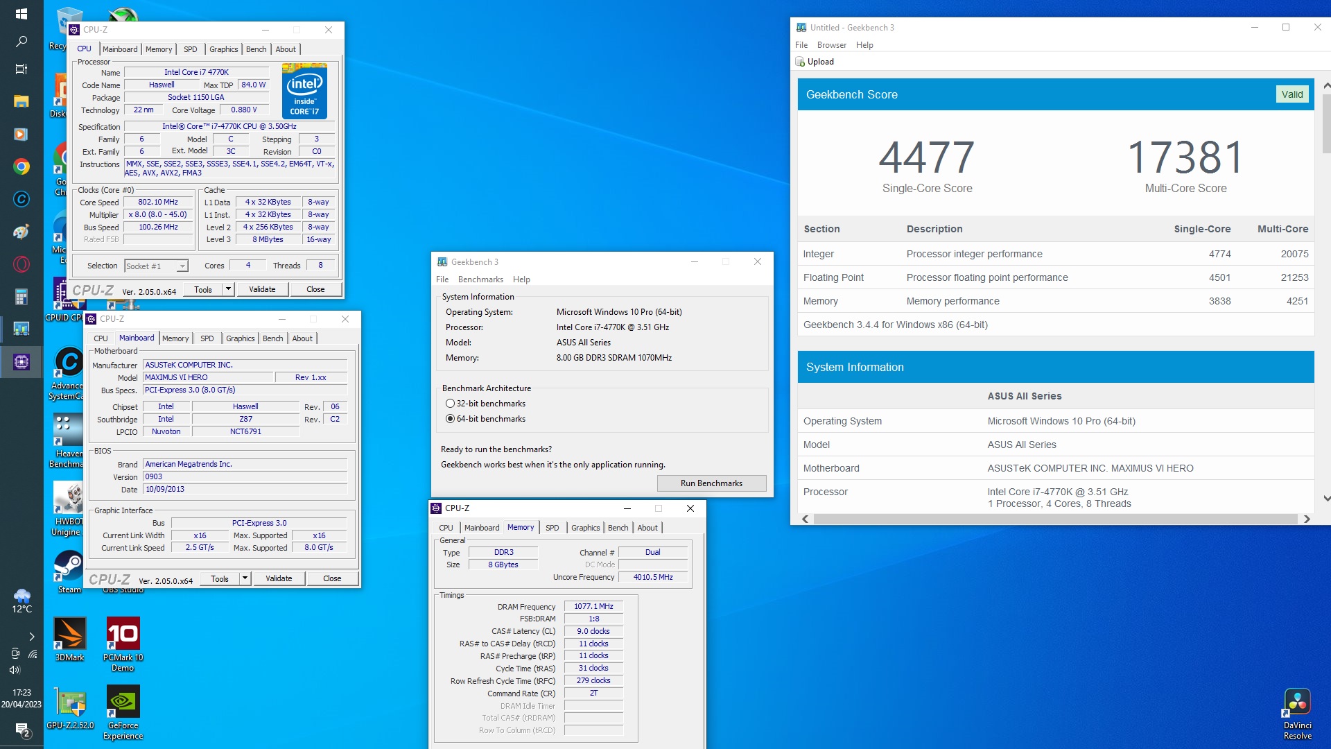Select the GPU-Z desktop shortcut
This screenshot has height=749, width=1331.
70,707
